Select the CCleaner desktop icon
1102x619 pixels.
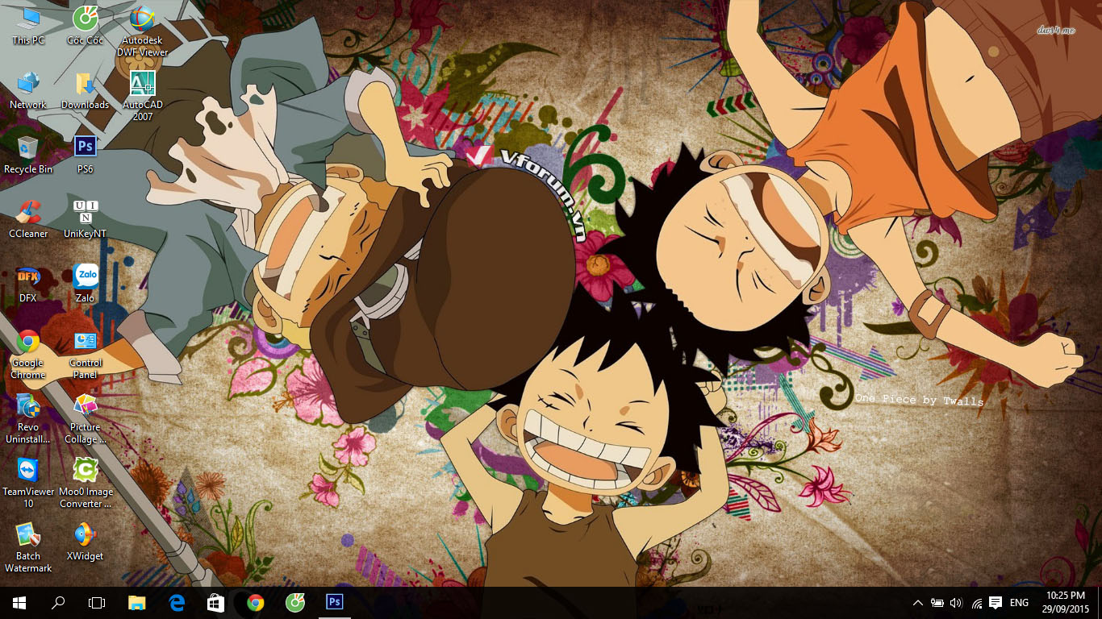(x=28, y=212)
